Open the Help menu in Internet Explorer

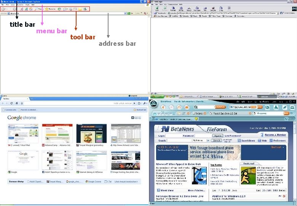coord(33,5)
